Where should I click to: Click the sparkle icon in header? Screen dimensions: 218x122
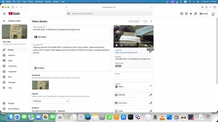191,14
